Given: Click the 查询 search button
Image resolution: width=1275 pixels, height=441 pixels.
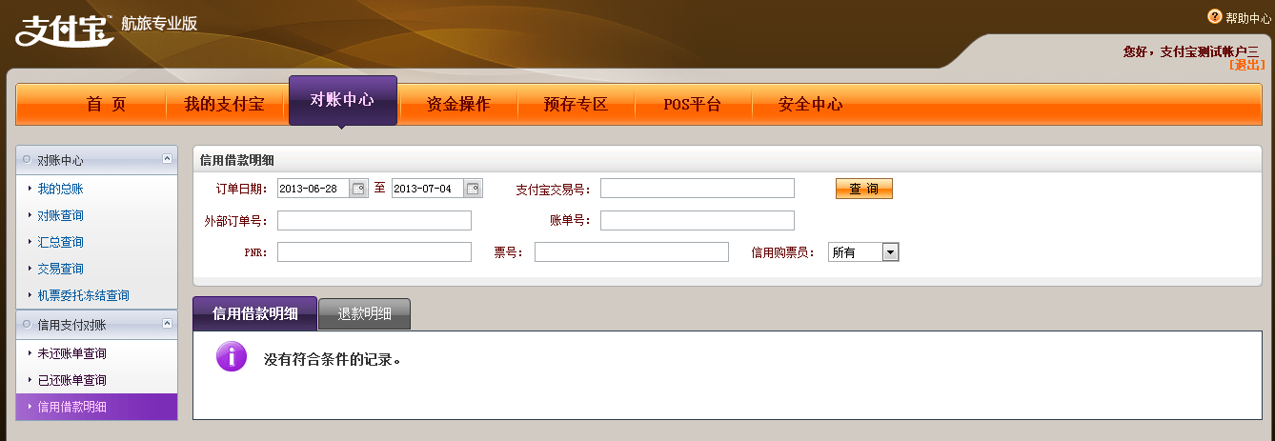Looking at the screenshot, I should (x=863, y=189).
